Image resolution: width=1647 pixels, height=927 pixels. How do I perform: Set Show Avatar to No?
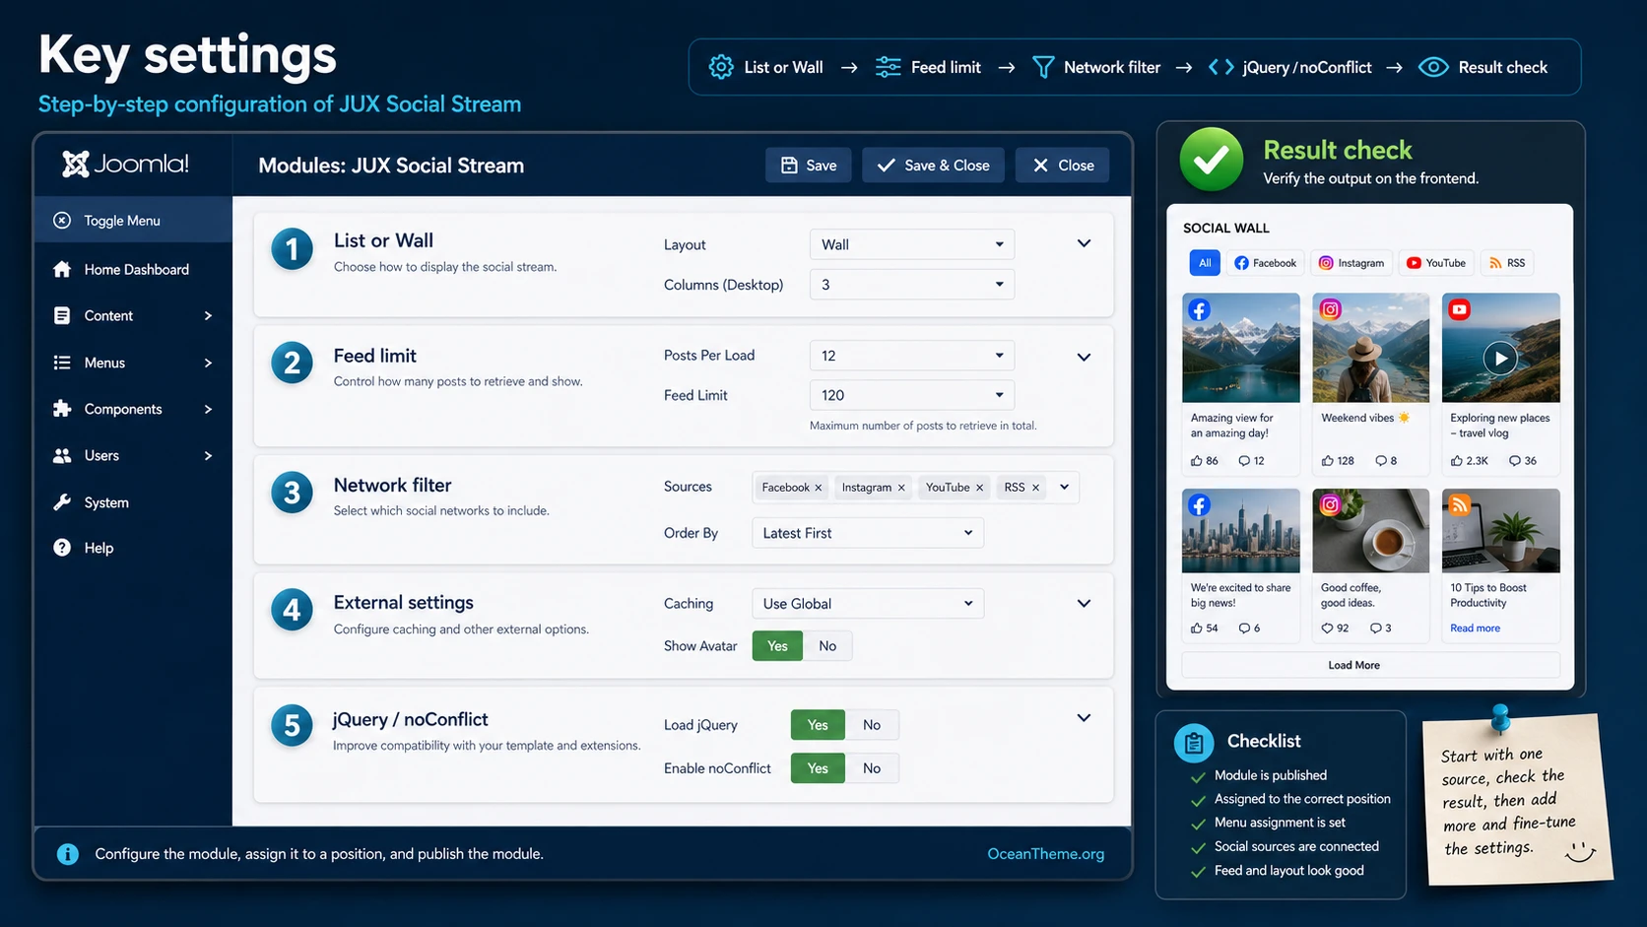coord(827,646)
